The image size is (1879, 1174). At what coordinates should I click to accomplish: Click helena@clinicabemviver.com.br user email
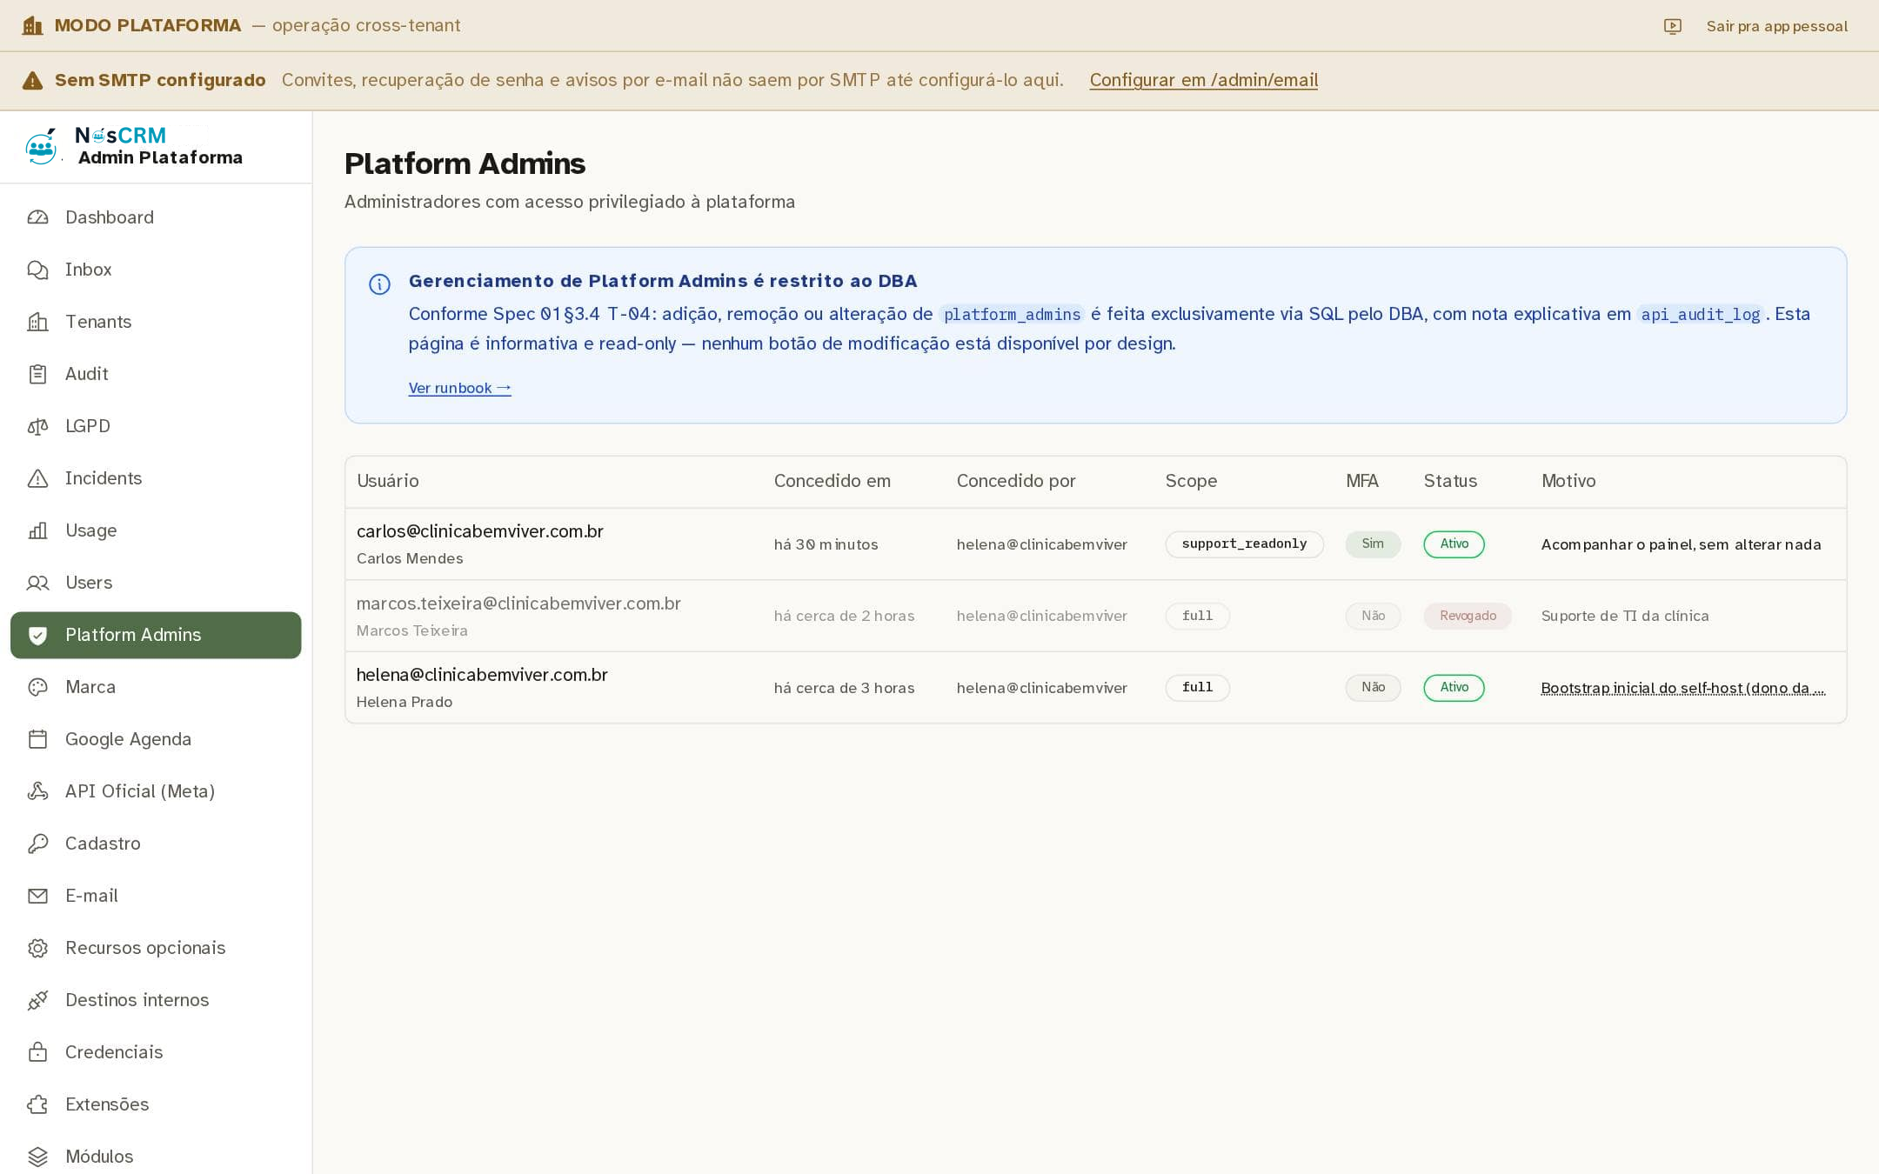(482, 675)
